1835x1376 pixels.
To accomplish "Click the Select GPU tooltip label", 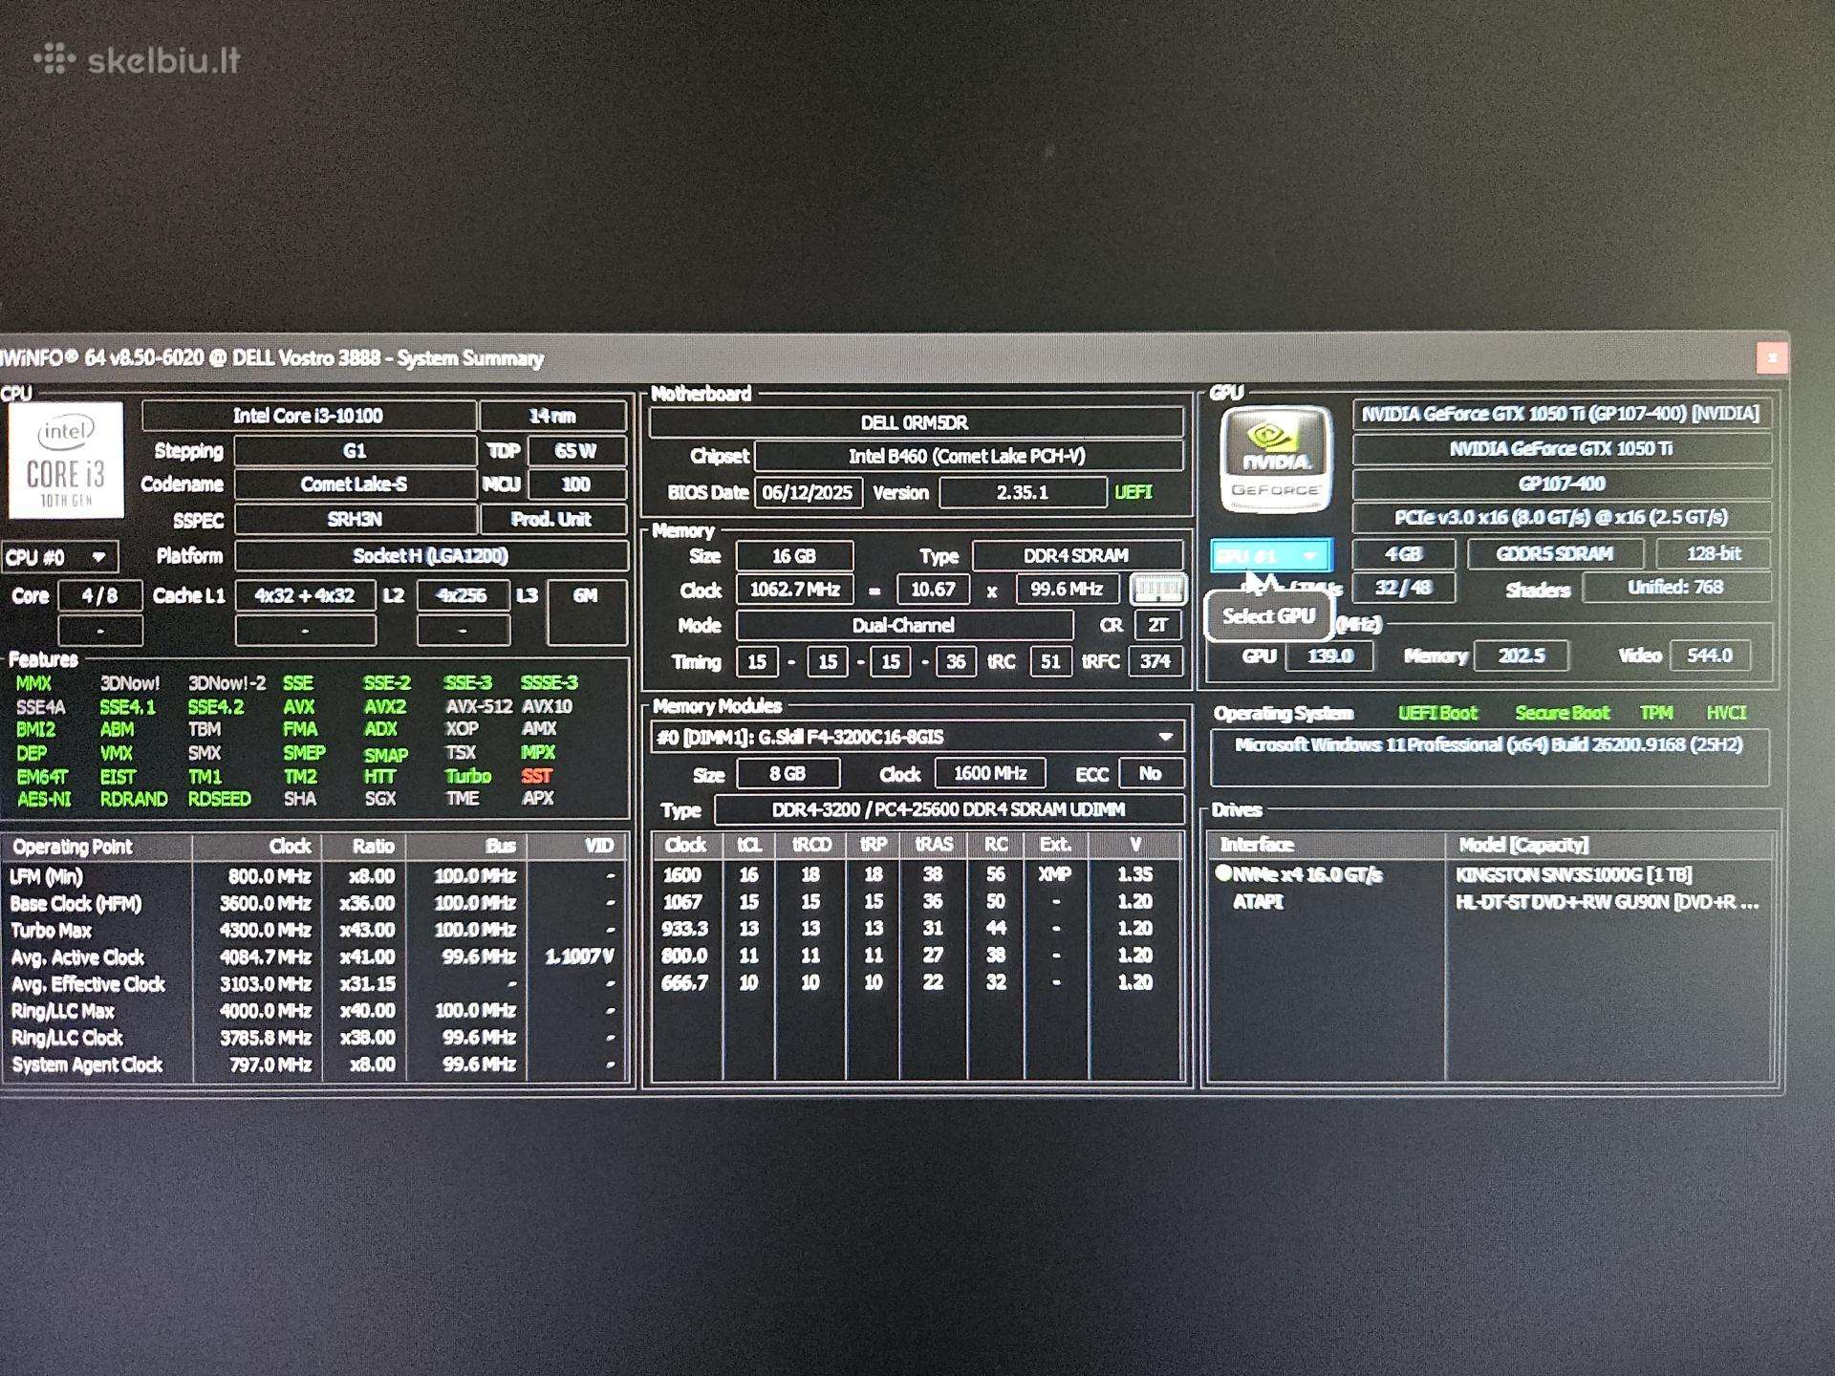I will point(1268,616).
